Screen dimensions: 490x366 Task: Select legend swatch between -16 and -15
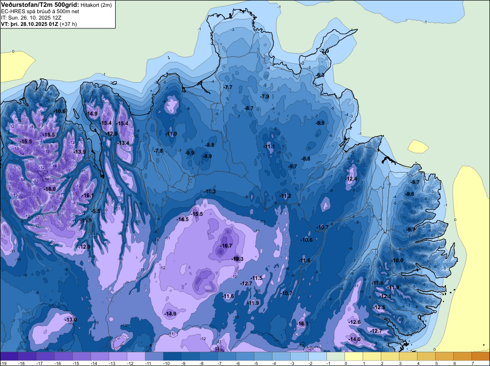pyautogui.click(x=64, y=356)
